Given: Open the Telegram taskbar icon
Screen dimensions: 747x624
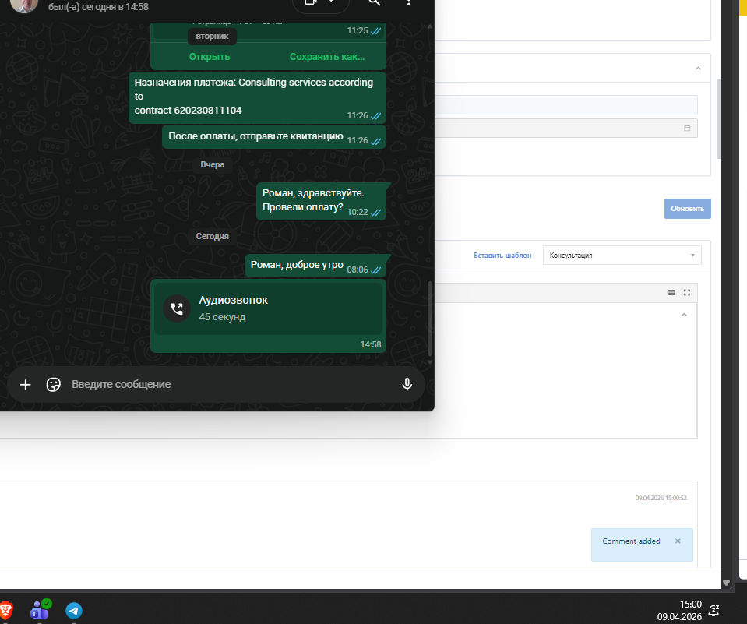Looking at the screenshot, I should [x=74, y=611].
